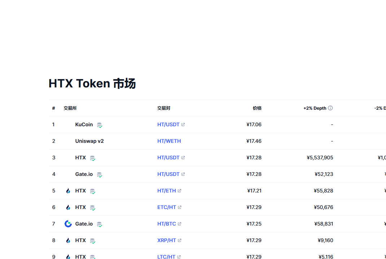The image size is (386, 259).
Task: Select the price ¥17.29 in the XRP/HT row
Action: [254, 240]
